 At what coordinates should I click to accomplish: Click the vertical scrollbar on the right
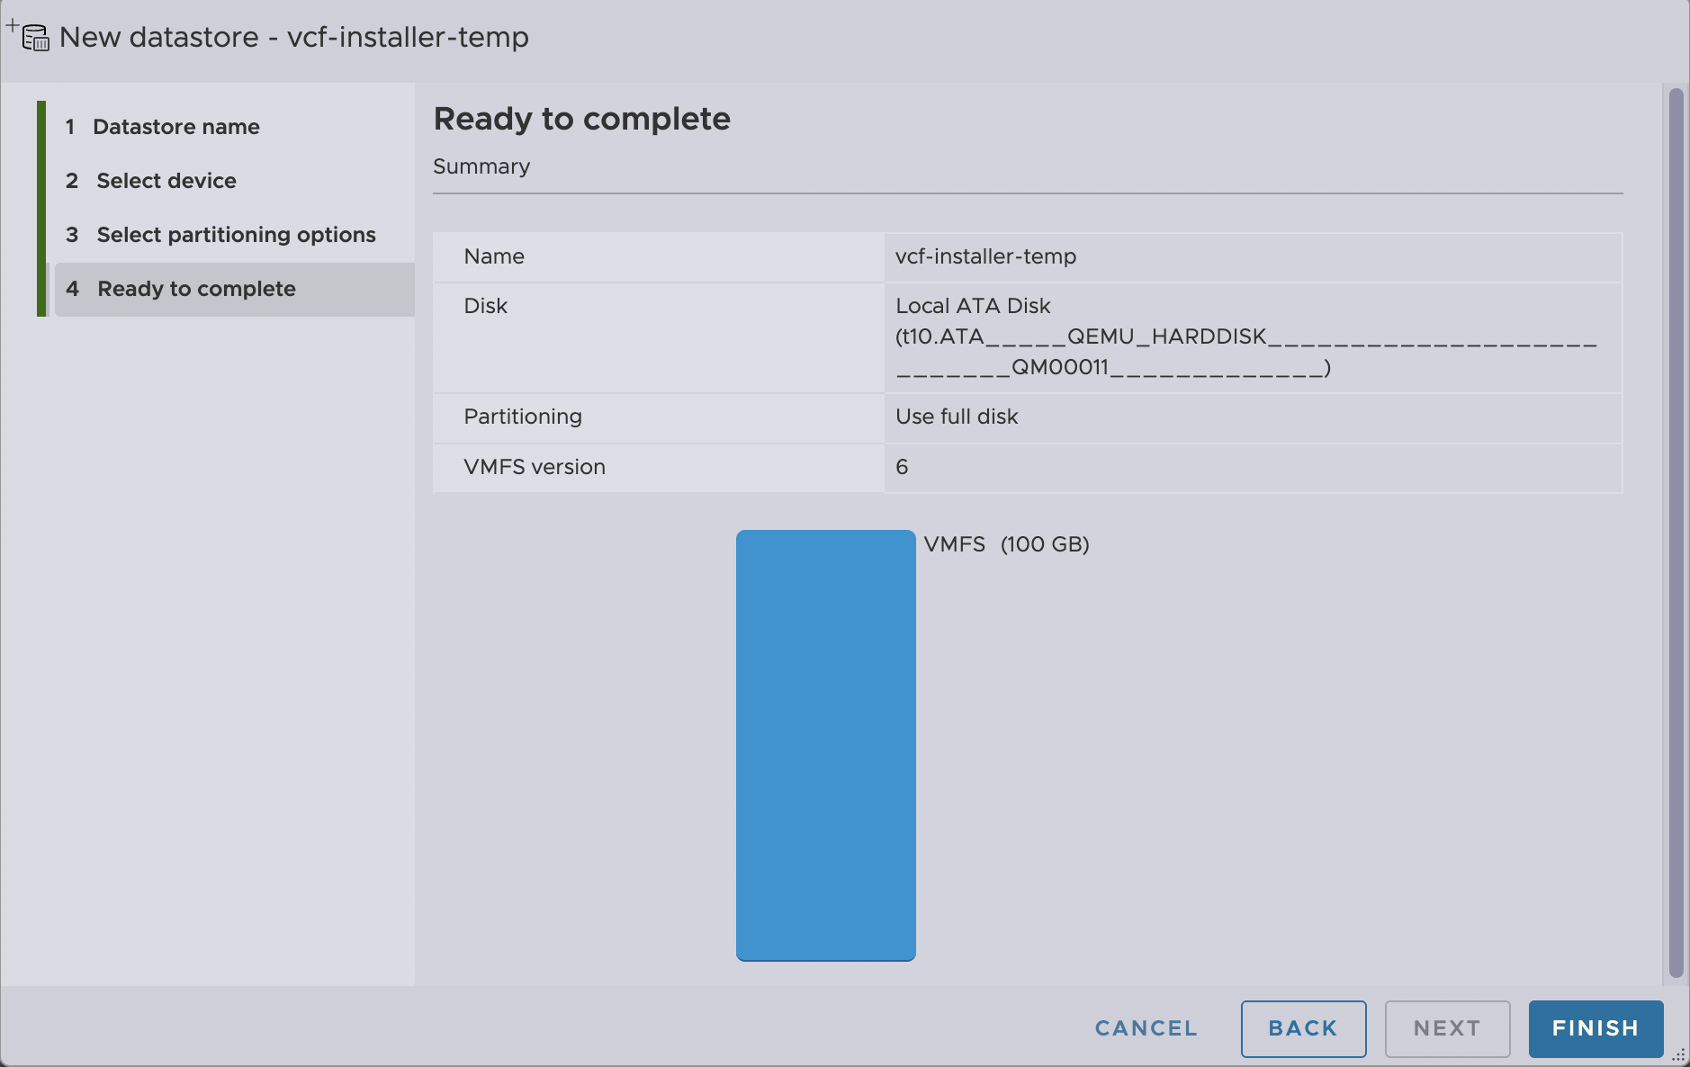[1675, 531]
